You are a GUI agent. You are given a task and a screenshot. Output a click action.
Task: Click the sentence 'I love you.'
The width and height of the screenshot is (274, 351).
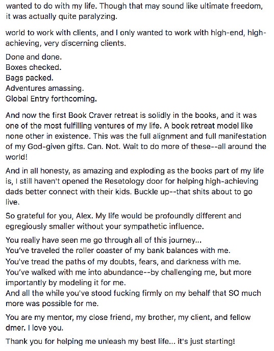46,328
